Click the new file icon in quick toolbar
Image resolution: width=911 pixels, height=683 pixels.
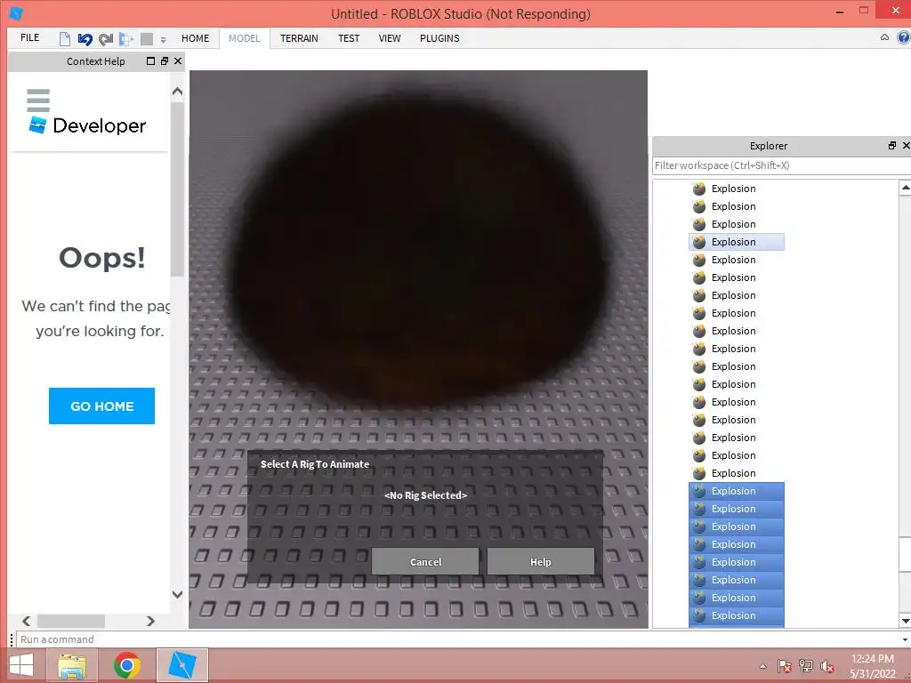(x=64, y=39)
